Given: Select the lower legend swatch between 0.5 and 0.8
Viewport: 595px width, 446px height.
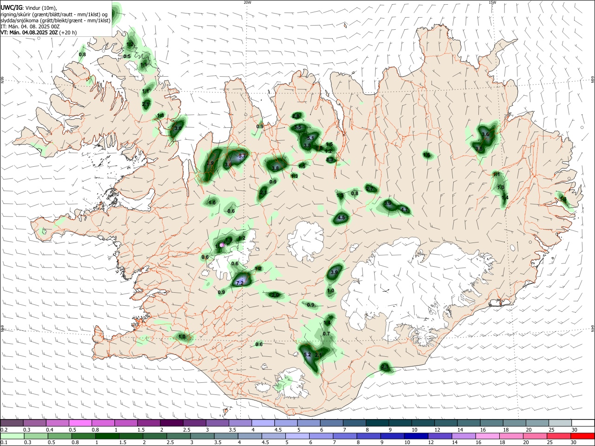Looking at the screenshot, I should click(59, 436).
